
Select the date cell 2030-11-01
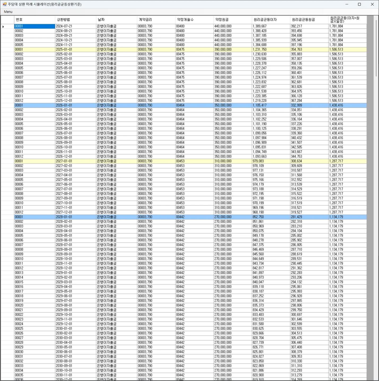coord(76,375)
